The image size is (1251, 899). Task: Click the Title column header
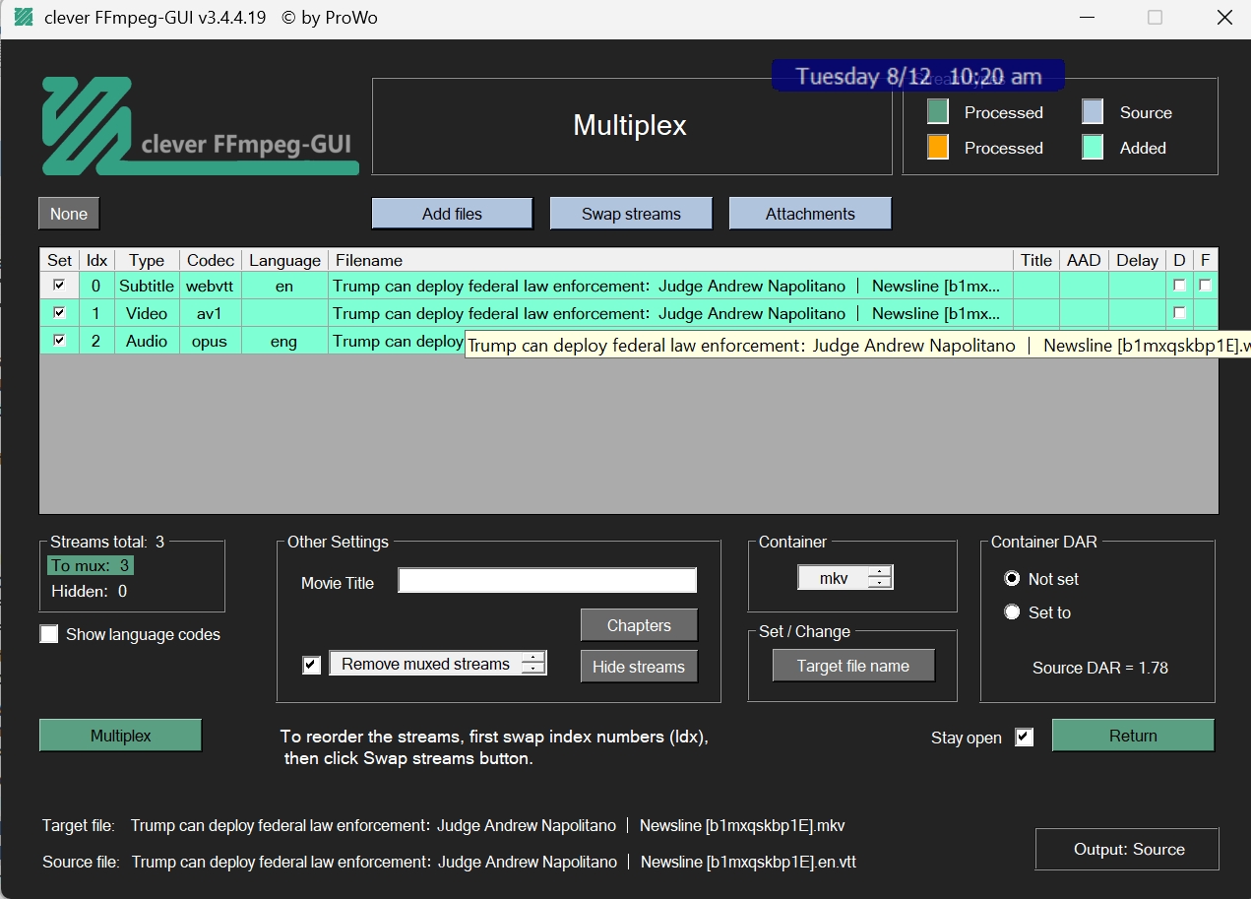click(1036, 260)
